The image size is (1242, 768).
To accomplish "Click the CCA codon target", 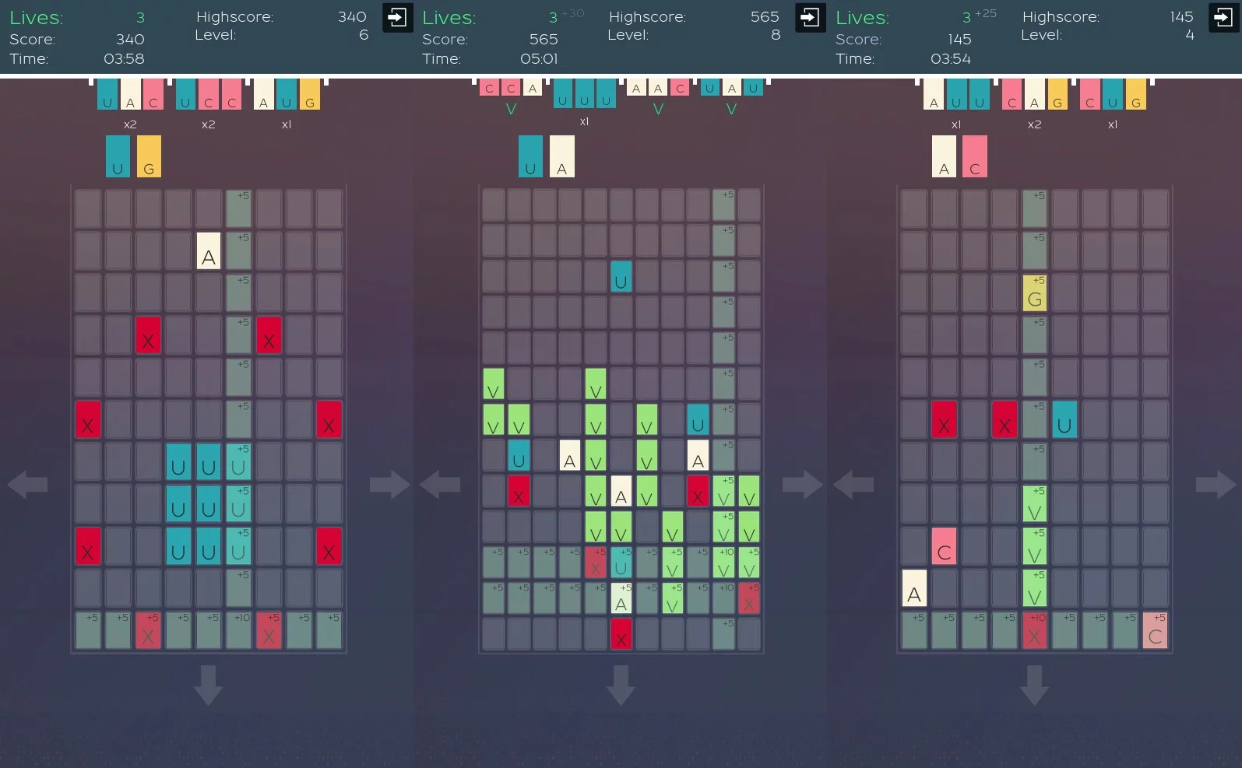I will point(511,87).
